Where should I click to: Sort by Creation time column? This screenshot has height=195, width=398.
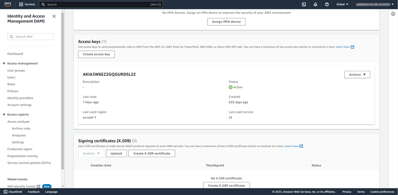pyautogui.click(x=101, y=165)
